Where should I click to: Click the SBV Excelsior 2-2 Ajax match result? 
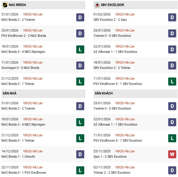(113, 20)
